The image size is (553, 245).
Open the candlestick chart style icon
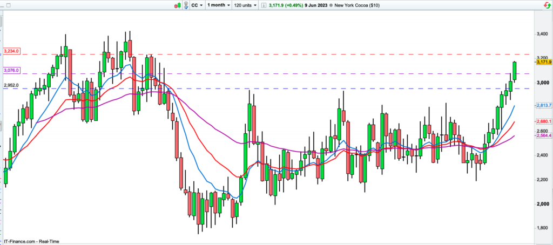pos(177,5)
